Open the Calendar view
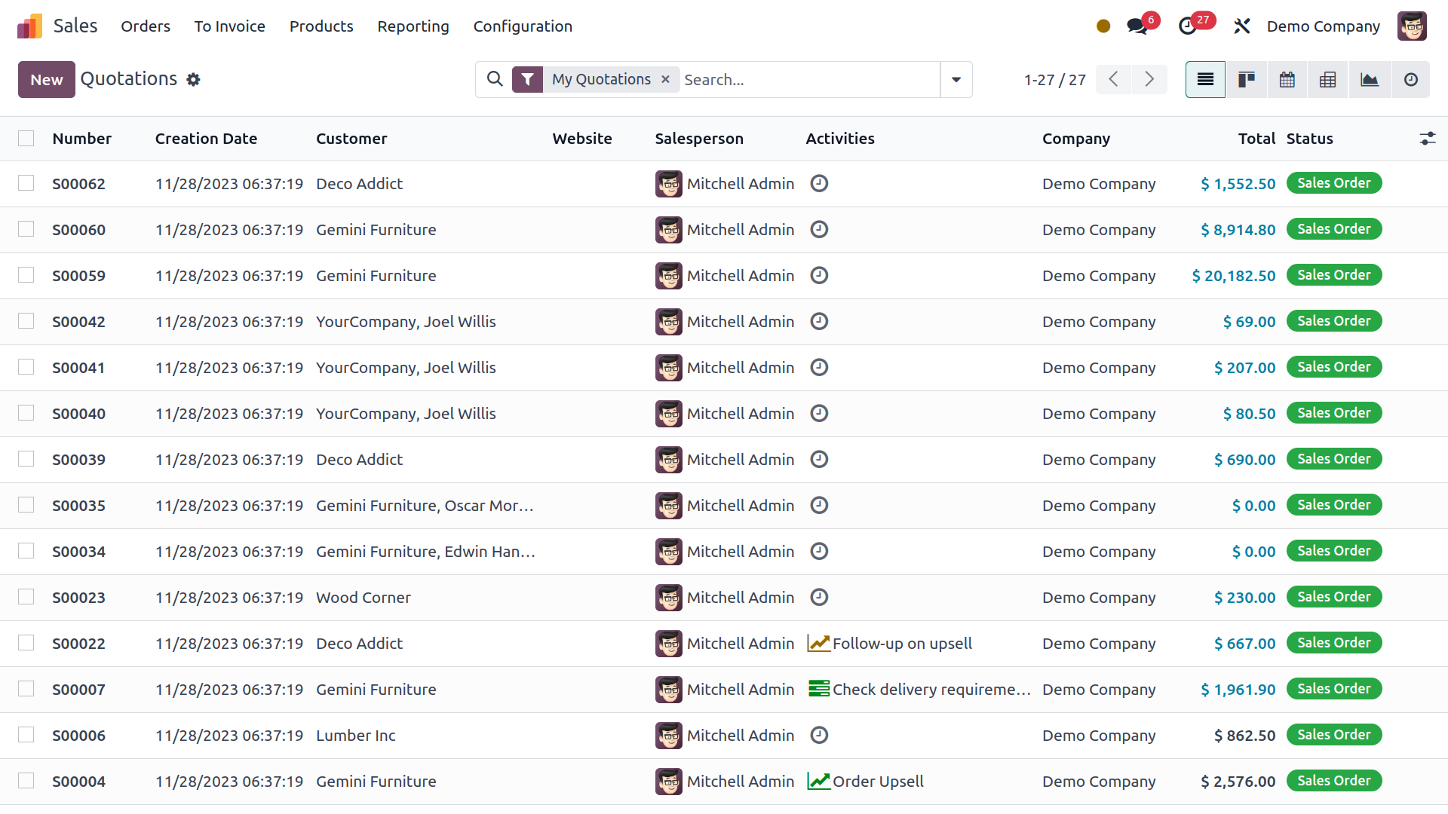The image size is (1448, 814). coord(1287,79)
